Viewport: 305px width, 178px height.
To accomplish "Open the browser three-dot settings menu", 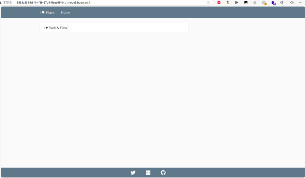I will (301, 2).
